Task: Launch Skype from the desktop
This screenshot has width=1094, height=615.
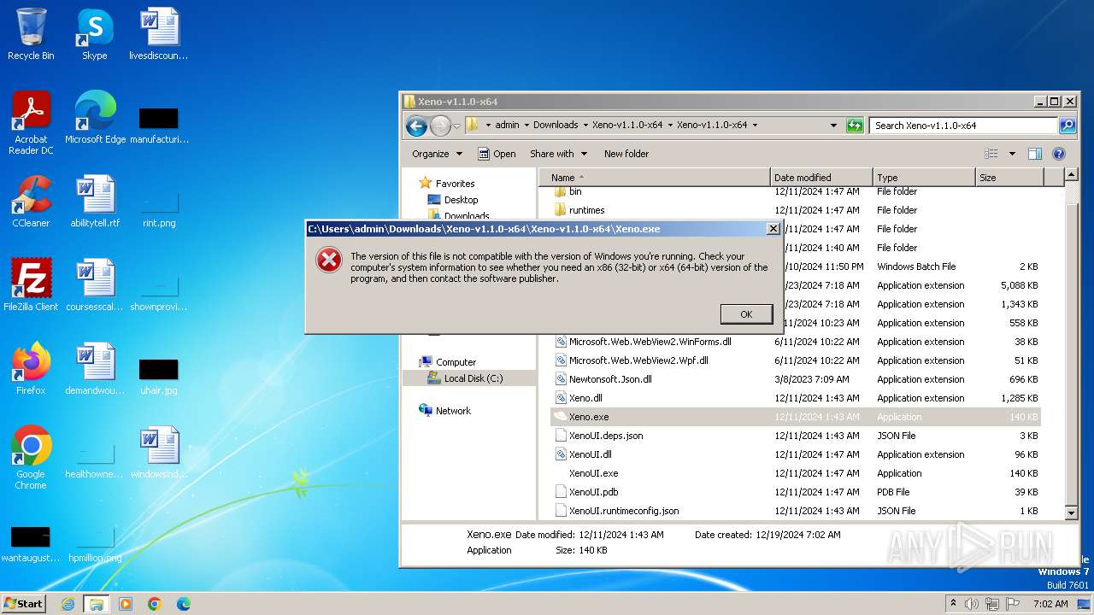Action: [x=94, y=34]
